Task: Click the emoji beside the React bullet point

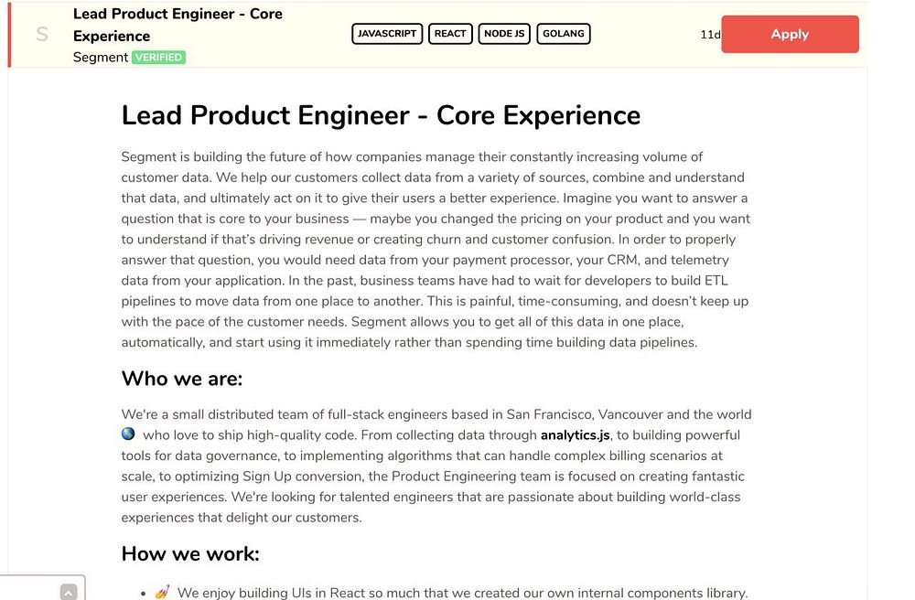Action: tap(162, 591)
